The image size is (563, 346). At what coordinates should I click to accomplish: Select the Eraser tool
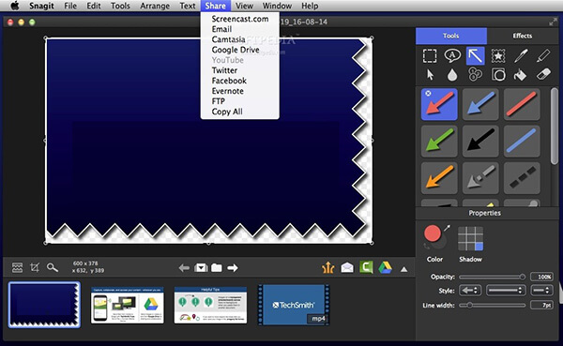click(x=543, y=75)
